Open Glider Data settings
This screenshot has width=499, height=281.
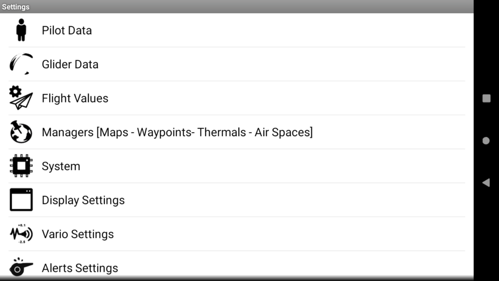click(237, 64)
